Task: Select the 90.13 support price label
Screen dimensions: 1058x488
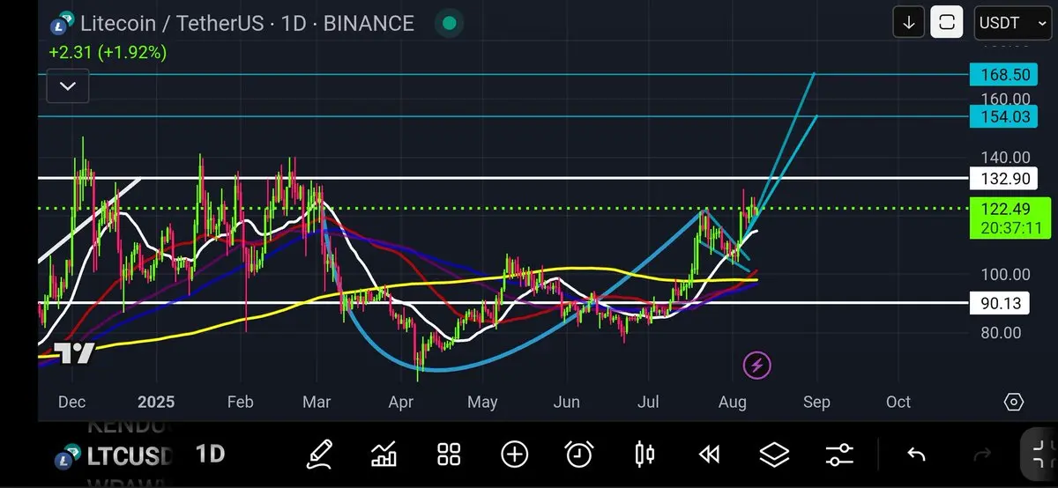Action: point(999,304)
